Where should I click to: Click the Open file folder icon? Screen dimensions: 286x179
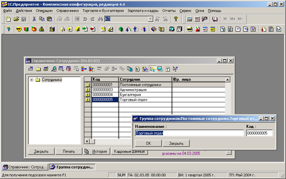point(16,19)
